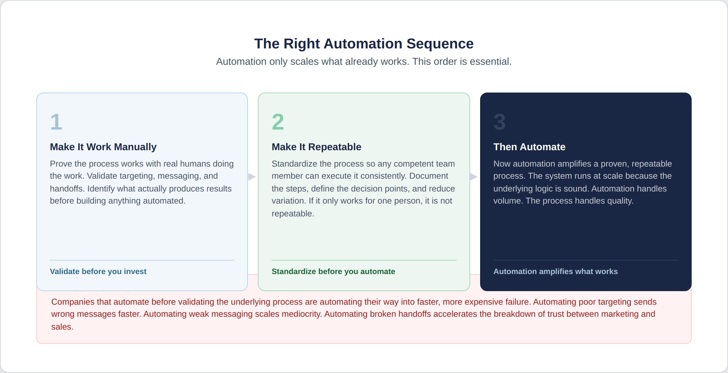Click the large step number 1

point(56,122)
